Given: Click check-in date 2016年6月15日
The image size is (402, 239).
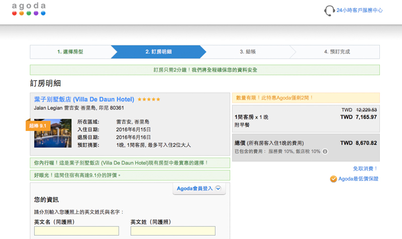Looking at the screenshot, I should pyautogui.click(x=133, y=130).
